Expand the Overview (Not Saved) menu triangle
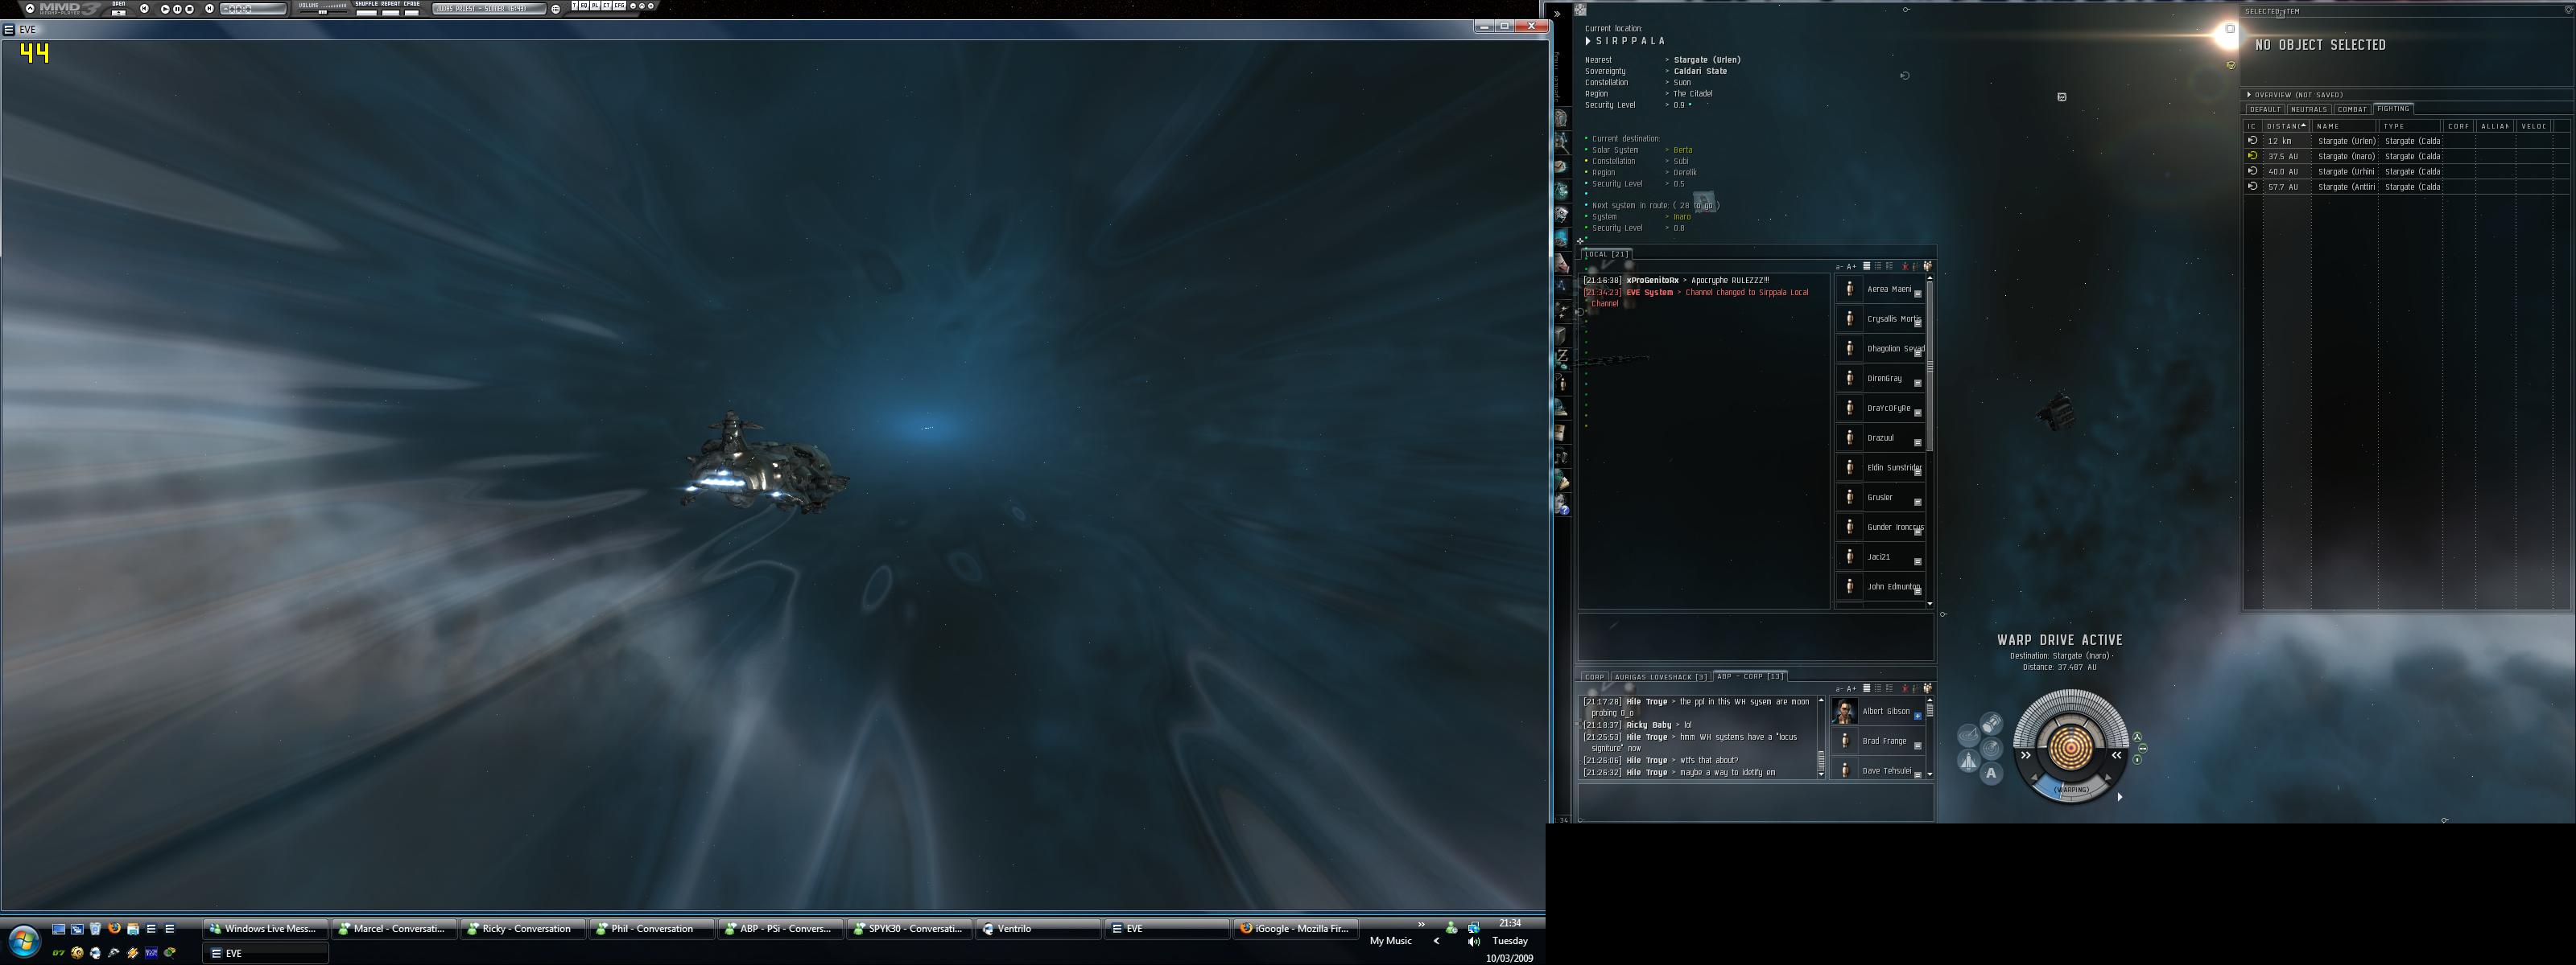 coord(2249,95)
